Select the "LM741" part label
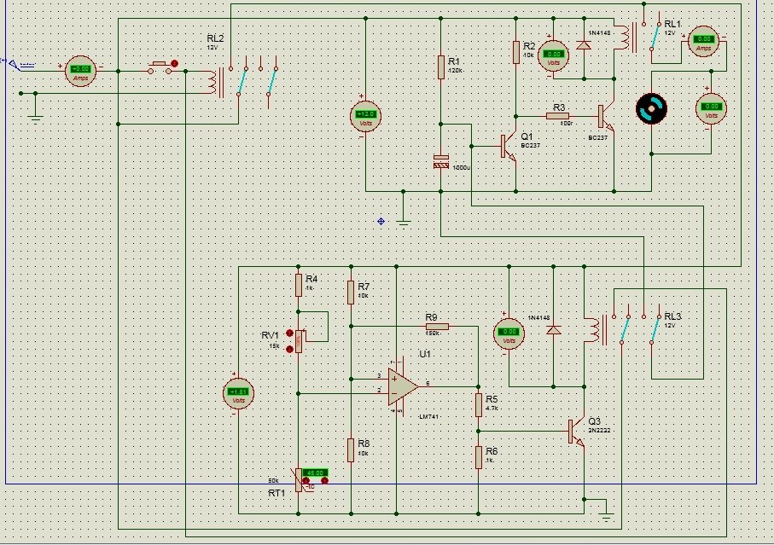 click(428, 417)
